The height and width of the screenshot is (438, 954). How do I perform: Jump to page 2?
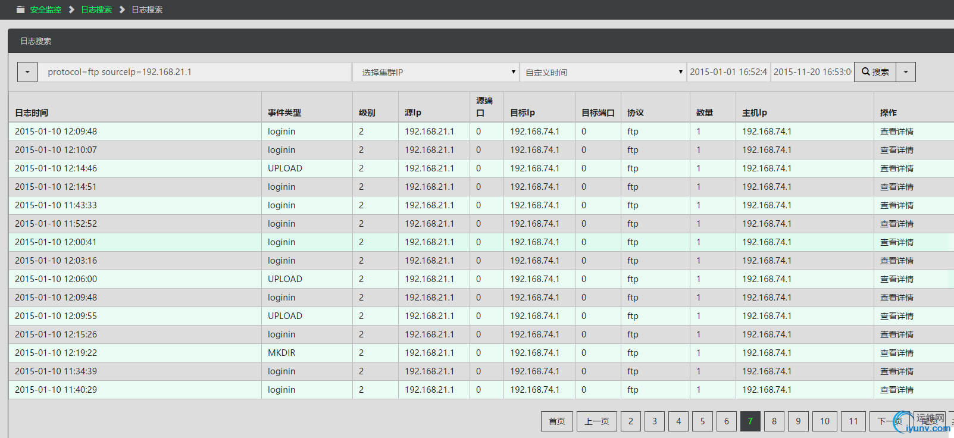[x=631, y=421]
